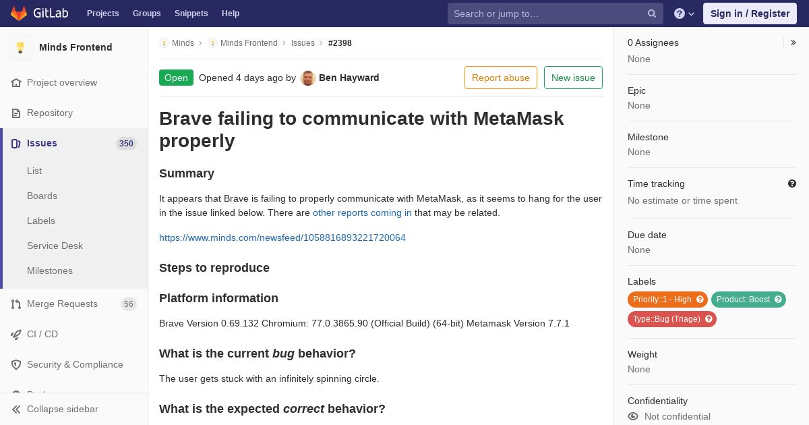Click the Merge Requests icon
Image resolution: width=809 pixels, height=425 pixels.
pyautogui.click(x=16, y=304)
